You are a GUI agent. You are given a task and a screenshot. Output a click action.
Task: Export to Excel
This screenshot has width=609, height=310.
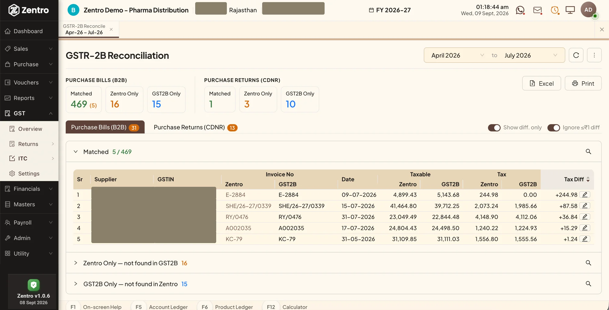pos(541,83)
